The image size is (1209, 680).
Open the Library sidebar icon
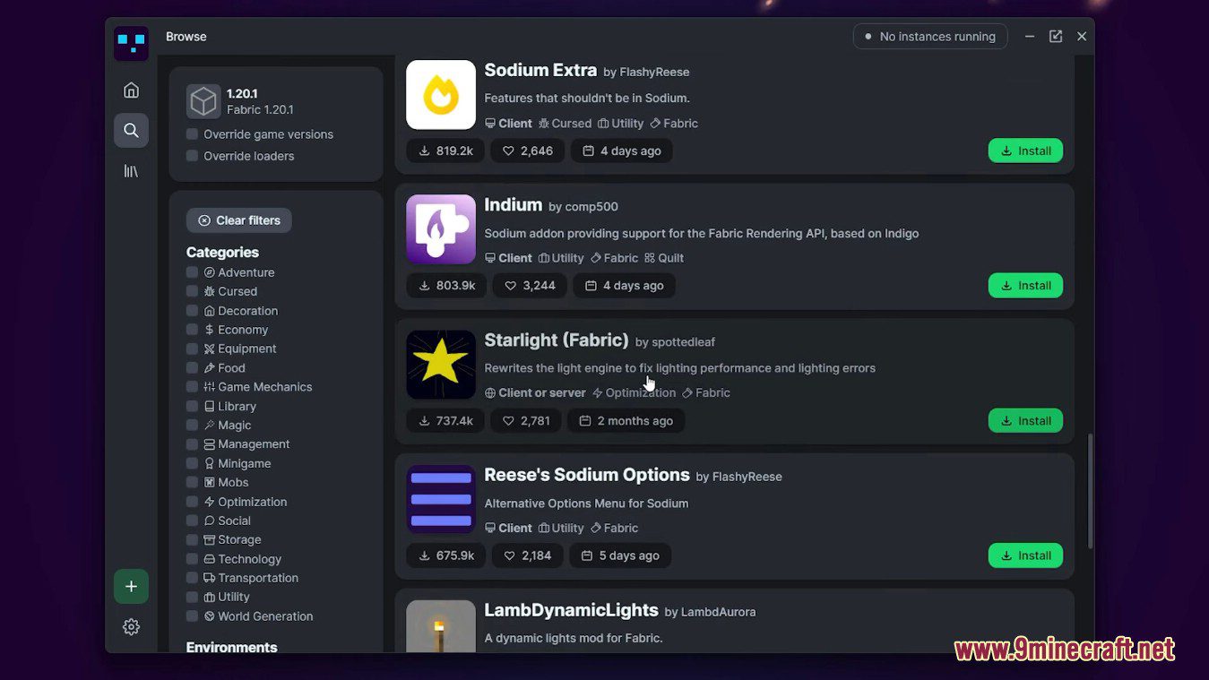click(x=131, y=170)
